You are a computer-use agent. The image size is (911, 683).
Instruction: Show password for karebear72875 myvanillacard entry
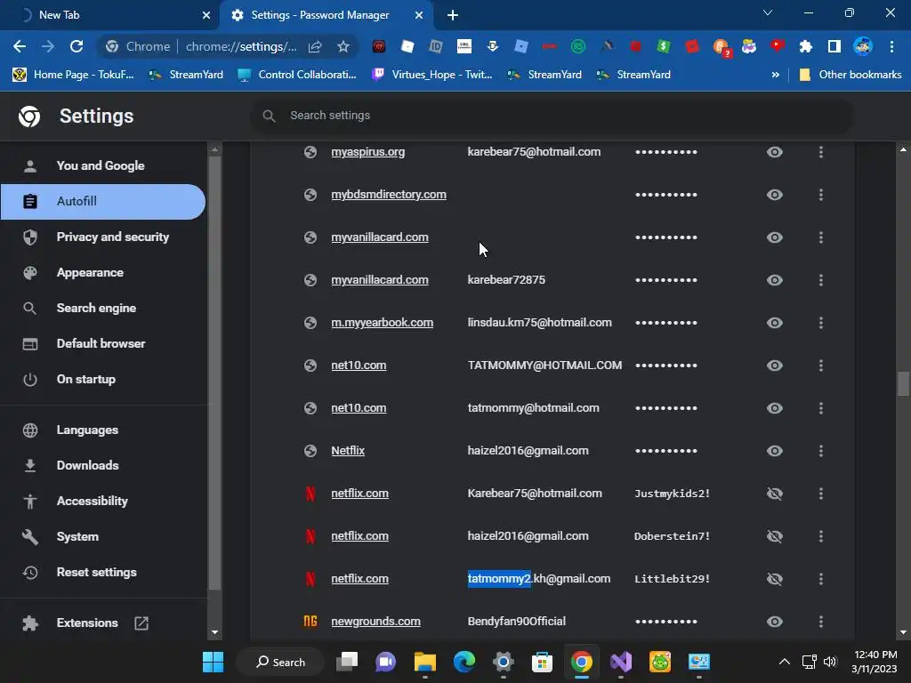point(775,280)
